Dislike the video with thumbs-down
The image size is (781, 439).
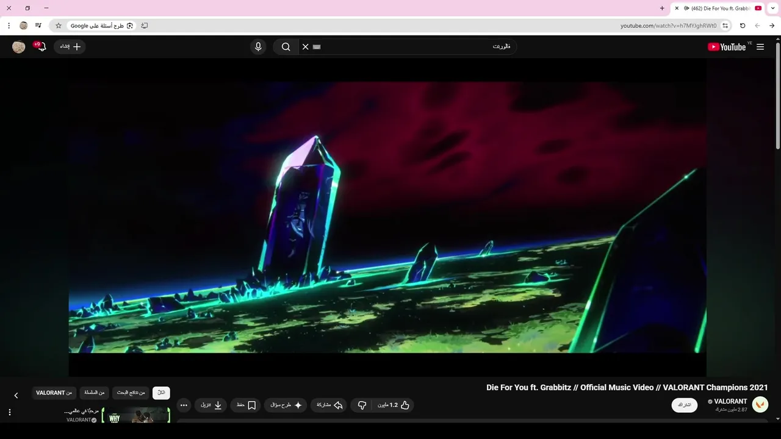click(362, 405)
